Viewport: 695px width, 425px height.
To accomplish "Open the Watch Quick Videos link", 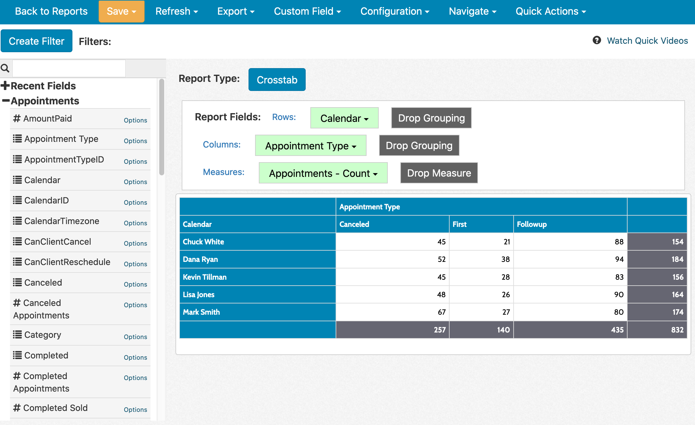I will (x=647, y=41).
